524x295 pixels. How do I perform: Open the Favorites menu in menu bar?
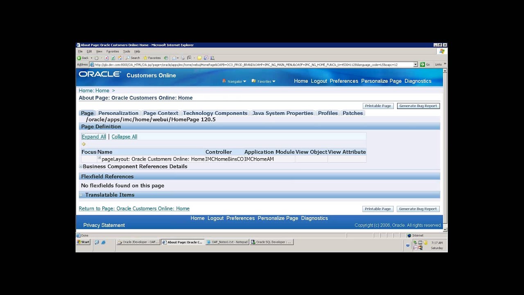click(113, 51)
